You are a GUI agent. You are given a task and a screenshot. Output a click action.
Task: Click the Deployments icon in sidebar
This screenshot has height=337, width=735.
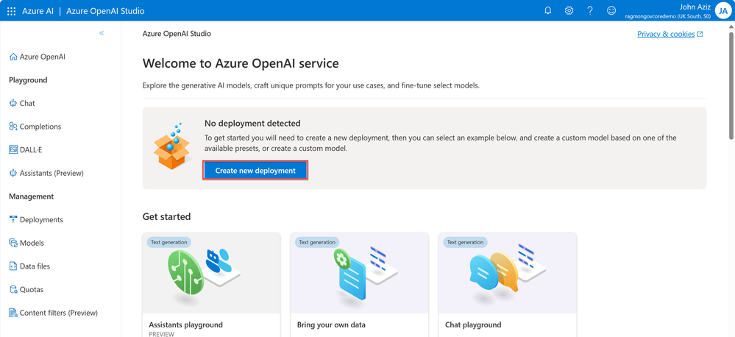tap(13, 219)
